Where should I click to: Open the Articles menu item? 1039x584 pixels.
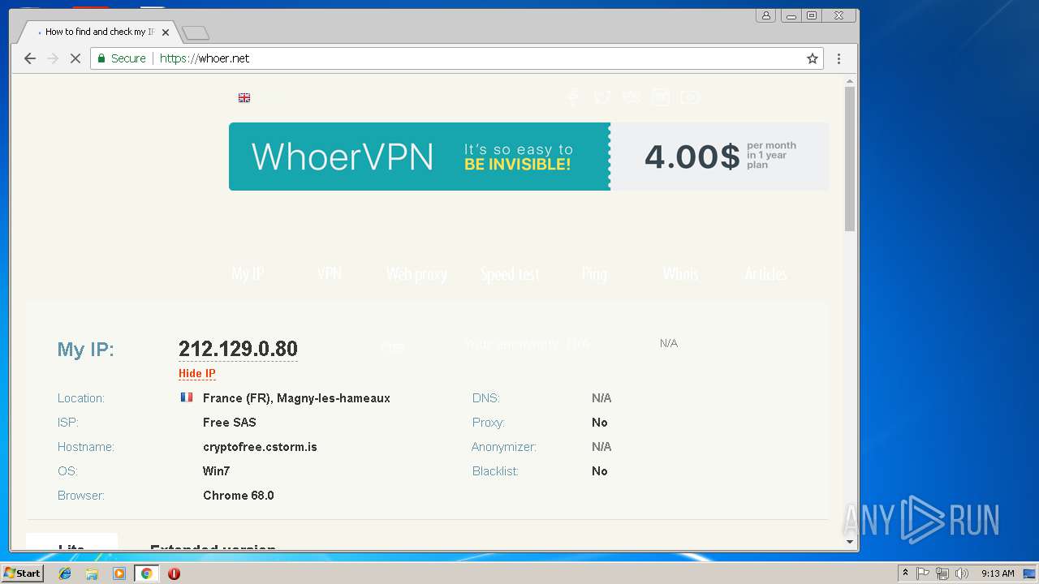(766, 274)
